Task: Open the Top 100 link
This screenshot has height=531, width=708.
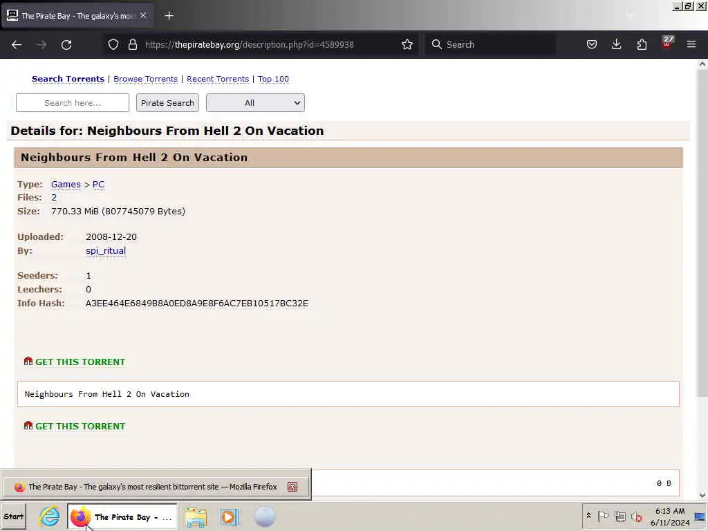Action: click(x=273, y=79)
